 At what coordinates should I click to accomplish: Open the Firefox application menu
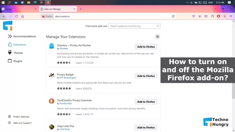click(x=231, y=16)
